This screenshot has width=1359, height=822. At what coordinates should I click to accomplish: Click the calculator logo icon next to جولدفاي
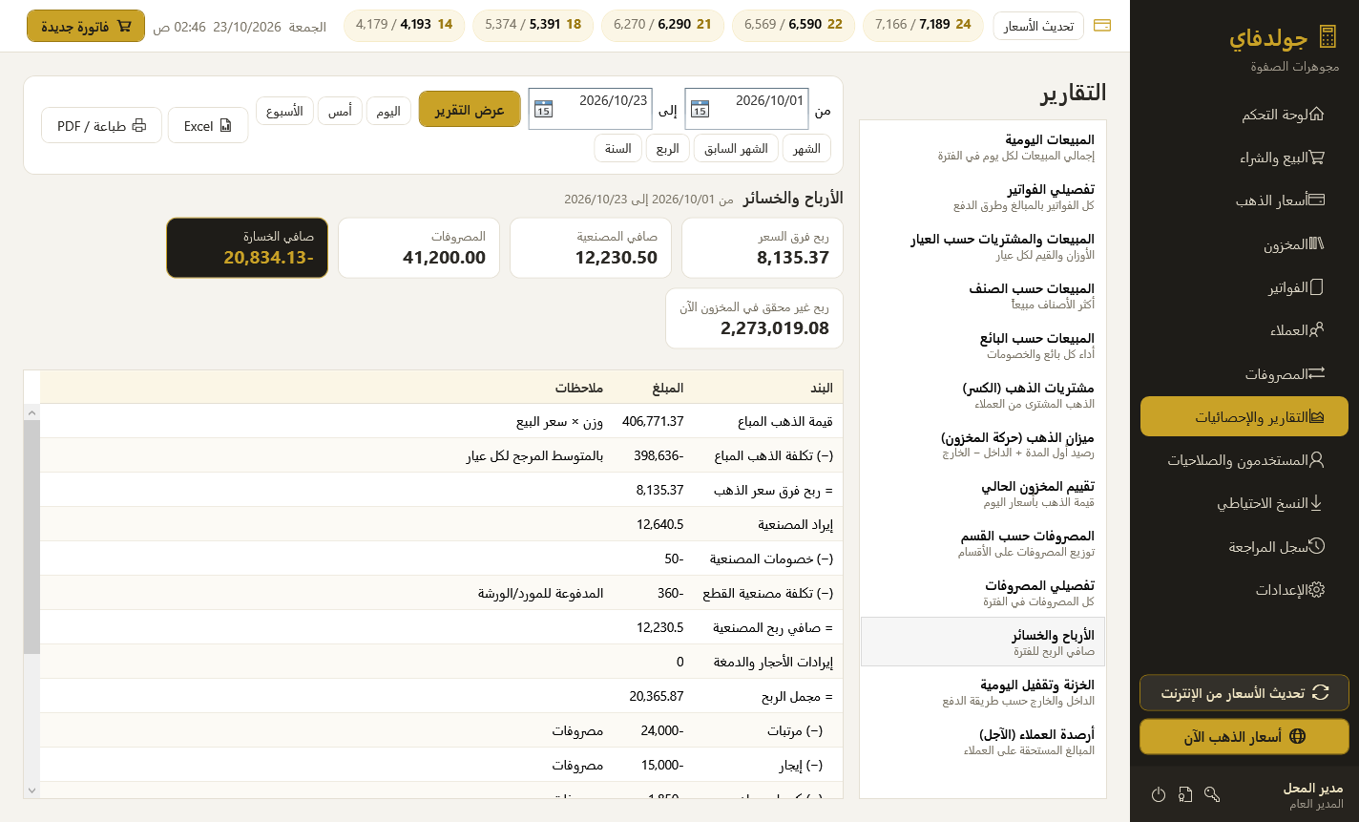click(x=1328, y=37)
